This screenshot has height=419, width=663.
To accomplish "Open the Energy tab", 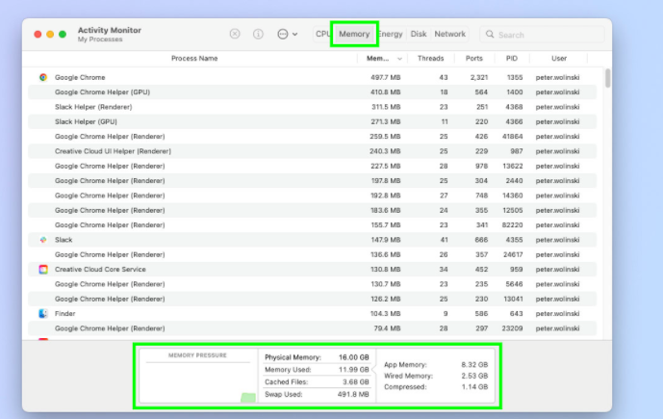I will pos(390,34).
